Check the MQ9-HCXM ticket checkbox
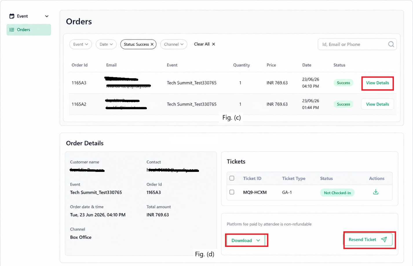This screenshot has height=266, width=413. [x=232, y=192]
